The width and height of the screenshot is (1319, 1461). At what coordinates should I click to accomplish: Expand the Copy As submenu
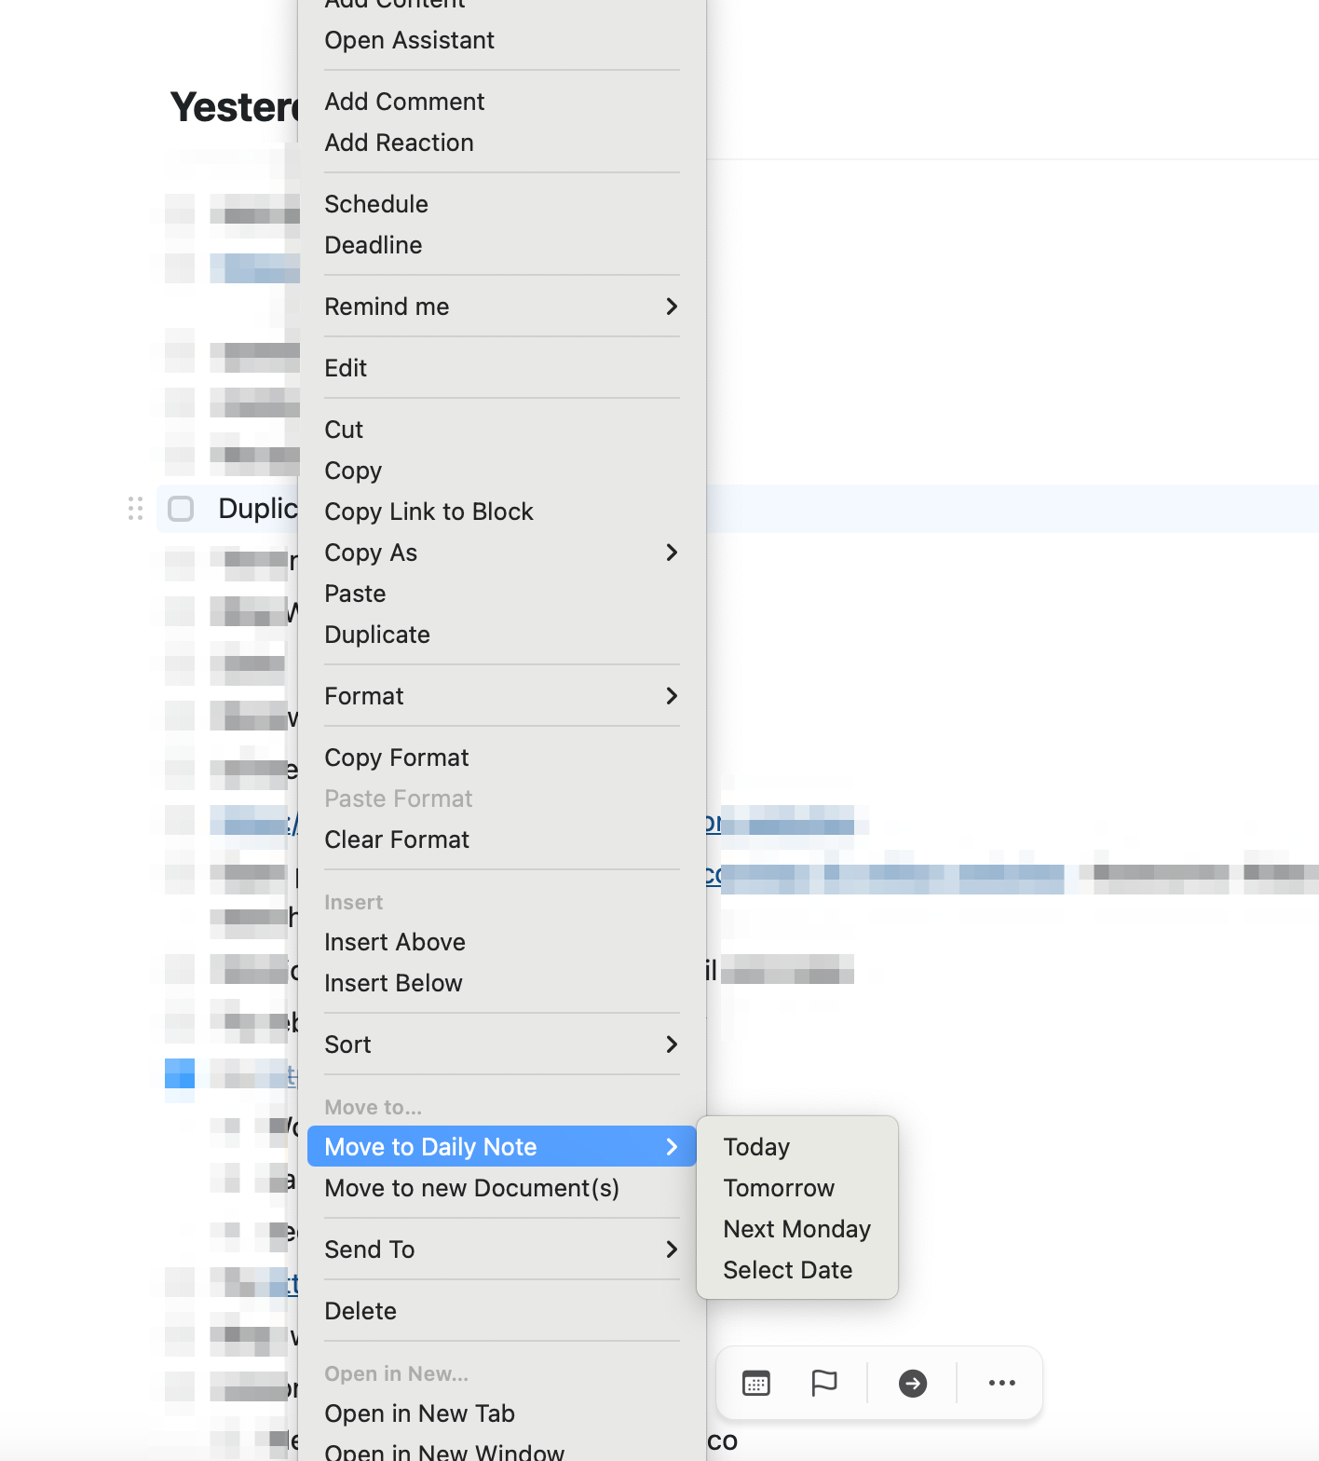[x=501, y=553]
